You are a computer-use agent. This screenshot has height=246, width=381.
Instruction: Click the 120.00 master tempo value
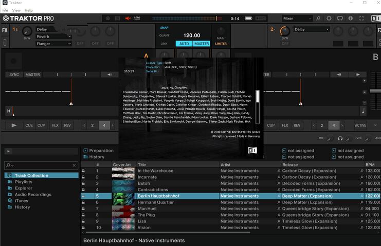(x=192, y=35)
